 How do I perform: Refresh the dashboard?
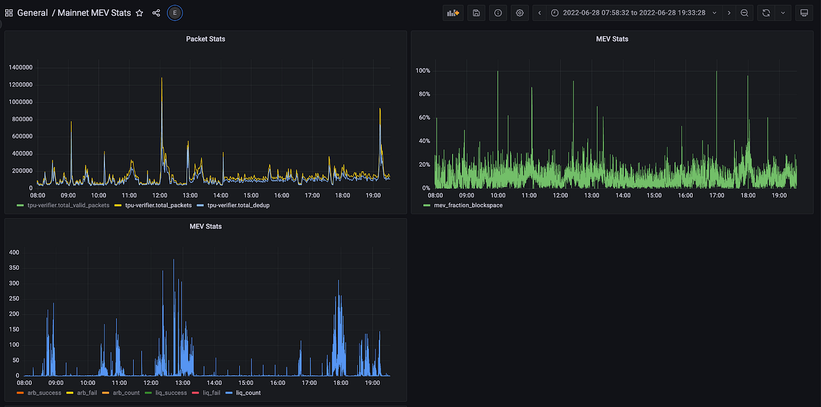click(766, 13)
